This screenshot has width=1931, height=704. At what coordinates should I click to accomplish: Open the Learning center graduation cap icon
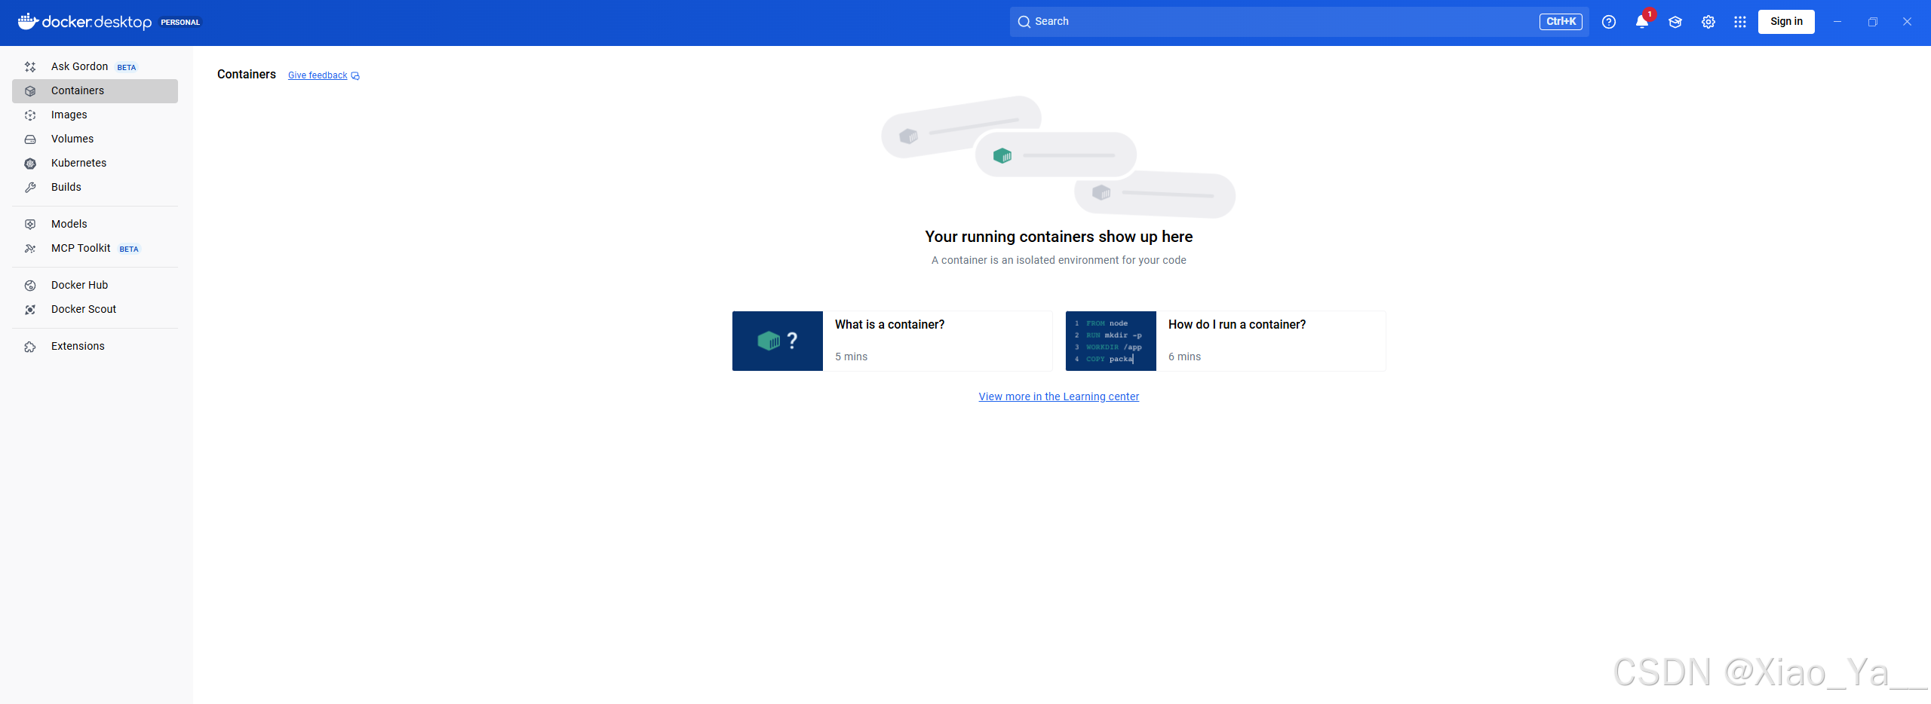[x=1675, y=22]
